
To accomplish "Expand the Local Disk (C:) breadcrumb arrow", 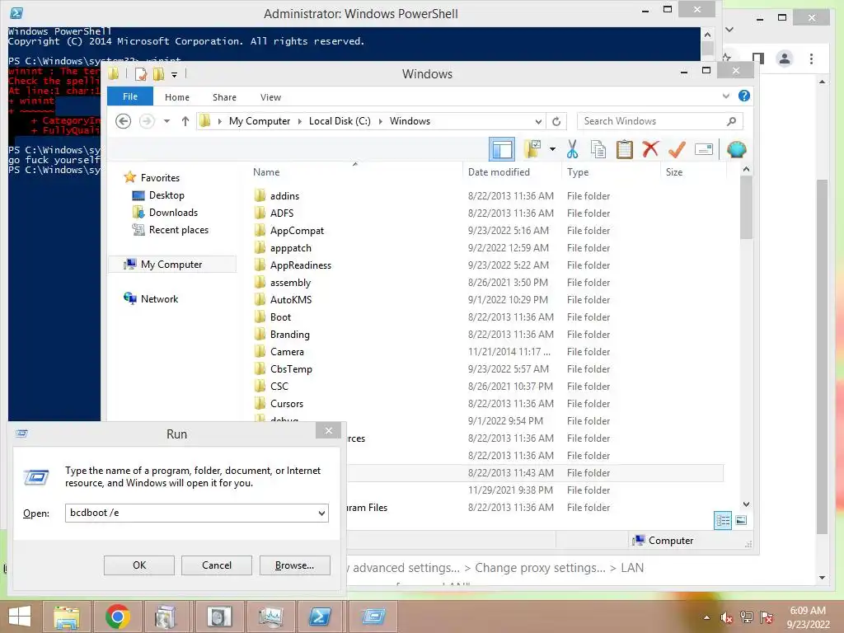I will click(380, 121).
